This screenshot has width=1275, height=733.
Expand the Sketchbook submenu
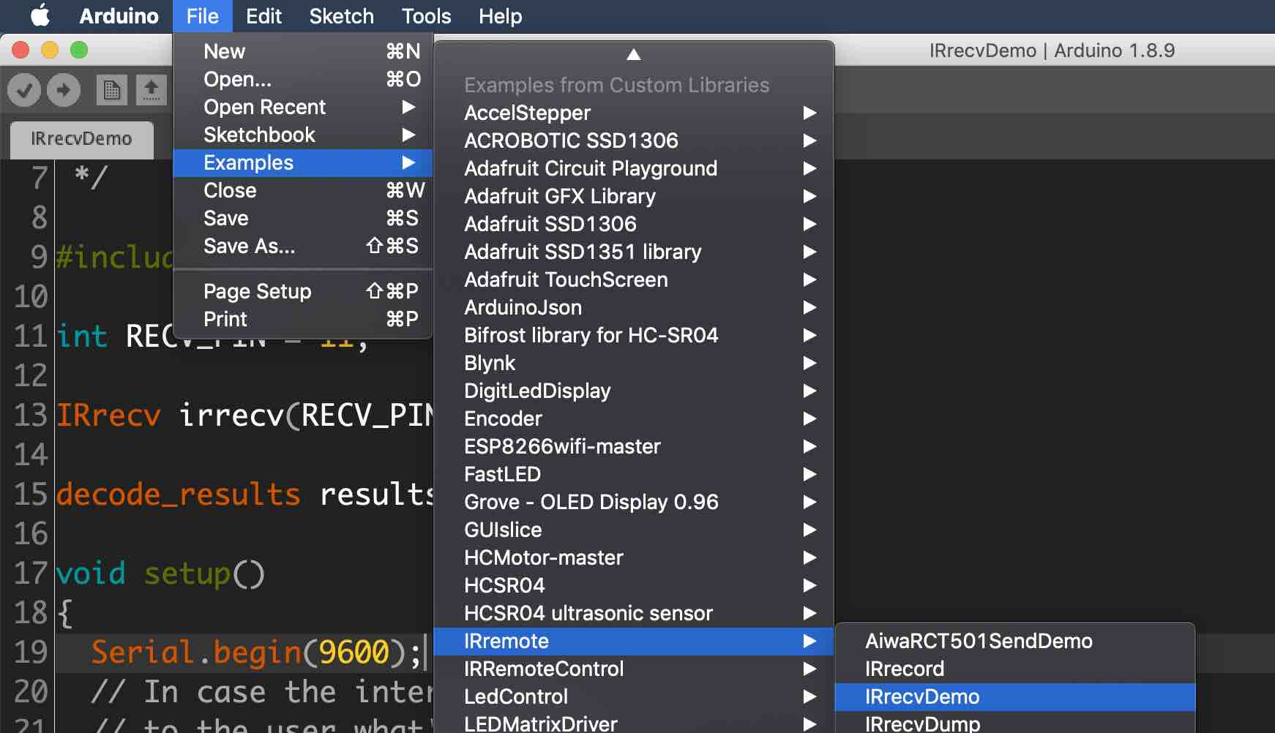[259, 135]
